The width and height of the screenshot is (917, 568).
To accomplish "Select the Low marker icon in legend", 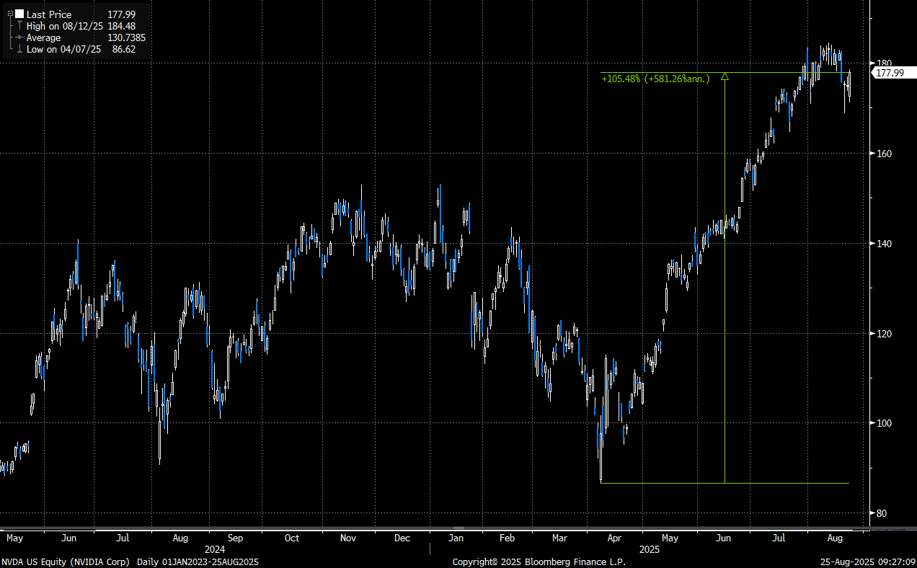I will 19,49.
